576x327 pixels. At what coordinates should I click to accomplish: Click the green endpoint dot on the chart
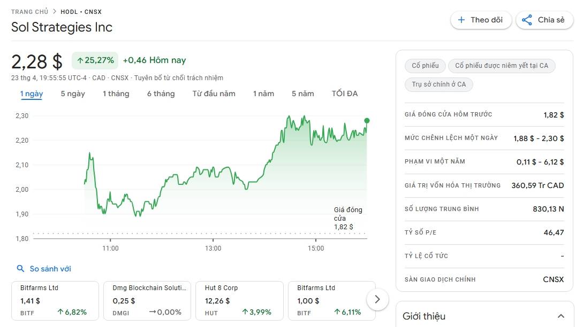[367, 121]
